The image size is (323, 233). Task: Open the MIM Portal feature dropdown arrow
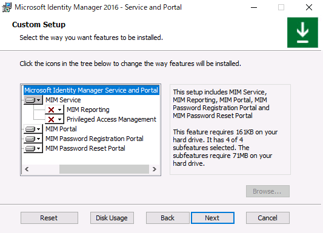(x=39, y=129)
